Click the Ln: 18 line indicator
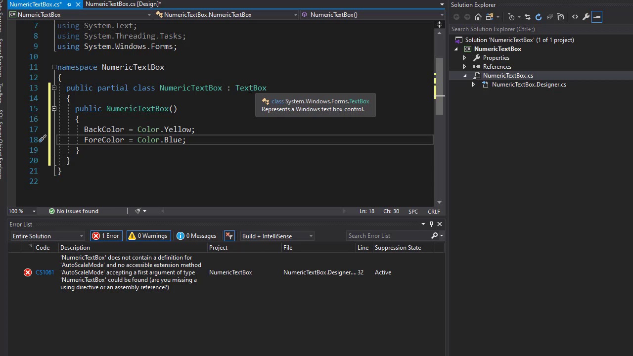 pyautogui.click(x=367, y=211)
